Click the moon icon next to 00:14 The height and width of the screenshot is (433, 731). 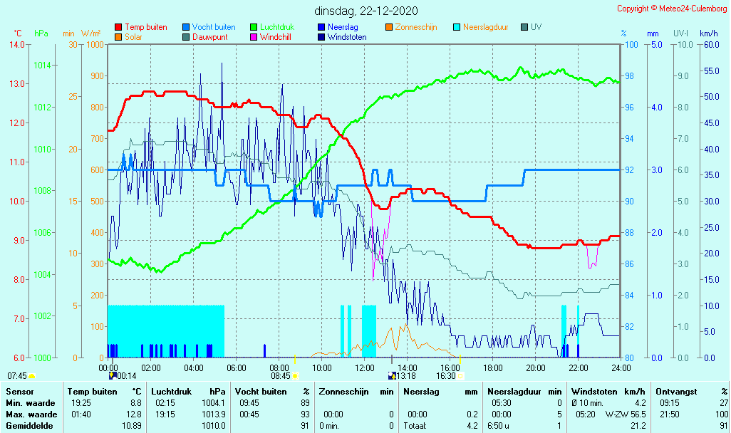(x=112, y=375)
